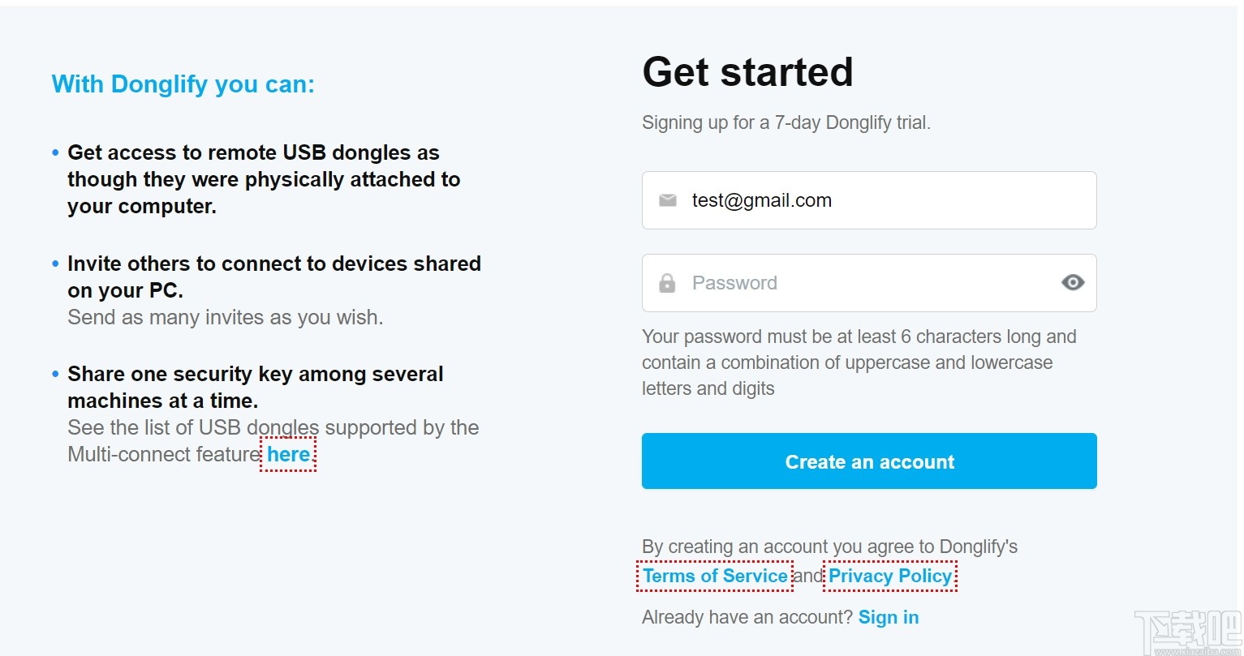Image resolution: width=1244 pixels, height=656 pixels.
Task: Open the 'here' supported dongles link
Action: pyautogui.click(x=288, y=455)
